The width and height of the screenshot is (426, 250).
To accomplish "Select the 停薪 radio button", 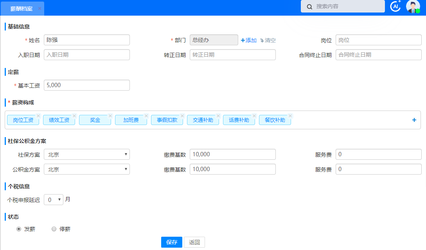I will 54,229.
